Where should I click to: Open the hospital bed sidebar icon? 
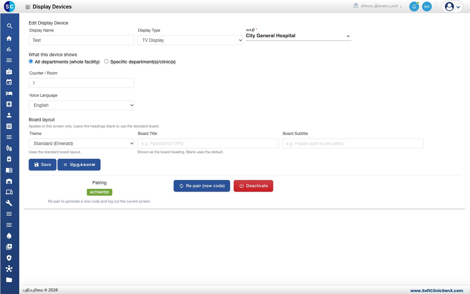[9, 93]
